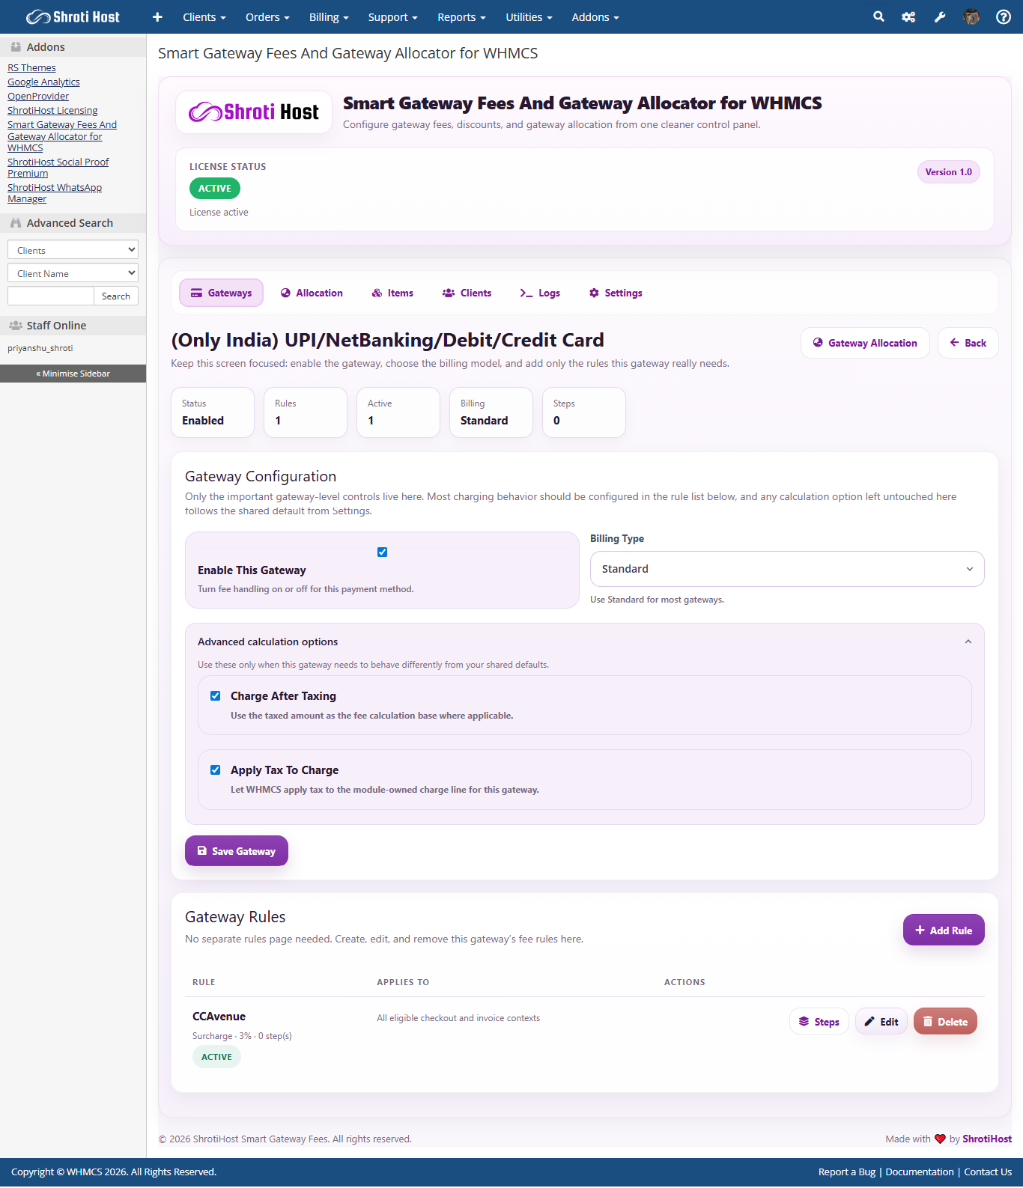Open the system settings gears icon
Image resolution: width=1023 pixels, height=1188 pixels.
(x=908, y=16)
